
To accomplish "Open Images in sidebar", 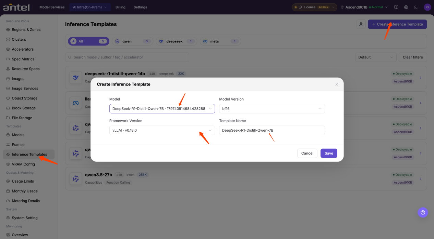I will 29,79.
